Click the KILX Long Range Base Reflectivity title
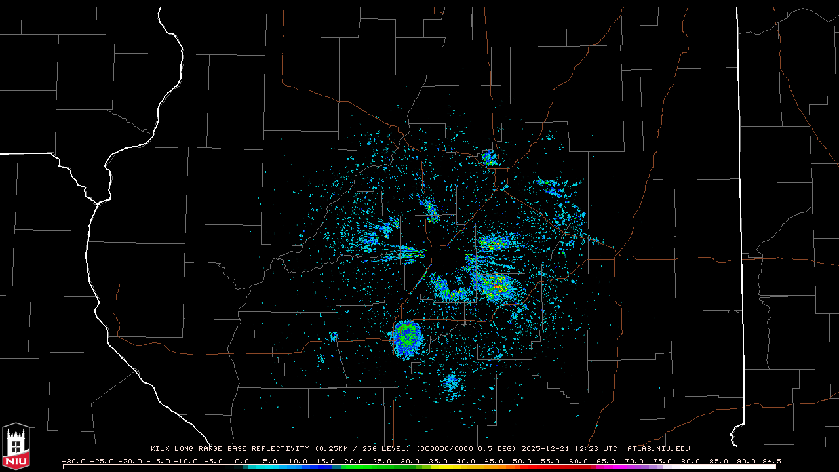839x472 pixels. [x=229, y=449]
